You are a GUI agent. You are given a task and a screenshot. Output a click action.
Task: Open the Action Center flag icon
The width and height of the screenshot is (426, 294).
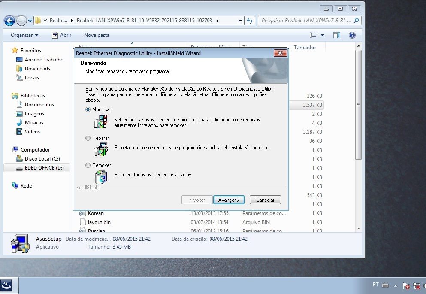tap(406, 285)
